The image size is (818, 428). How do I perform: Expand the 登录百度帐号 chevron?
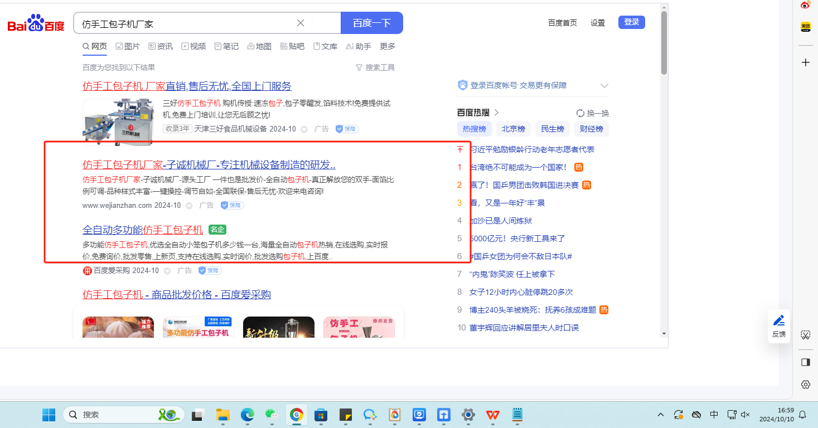coord(604,86)
